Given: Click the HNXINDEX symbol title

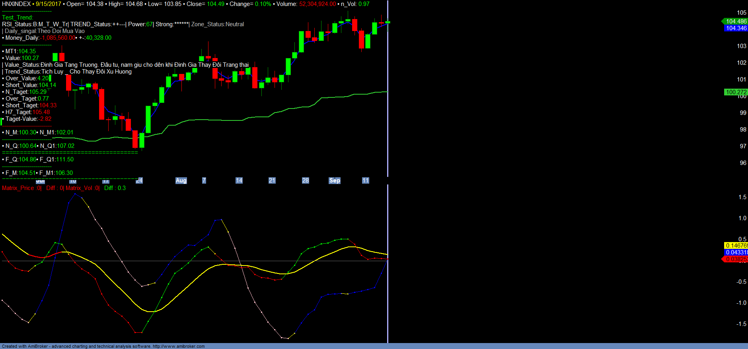Looking at the screenshot, I should [x=16, y=4].
